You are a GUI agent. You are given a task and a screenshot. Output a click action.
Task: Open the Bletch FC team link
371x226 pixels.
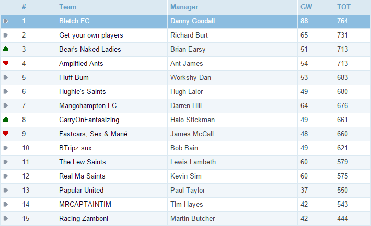pyautogui.click(x=74, y=21)
